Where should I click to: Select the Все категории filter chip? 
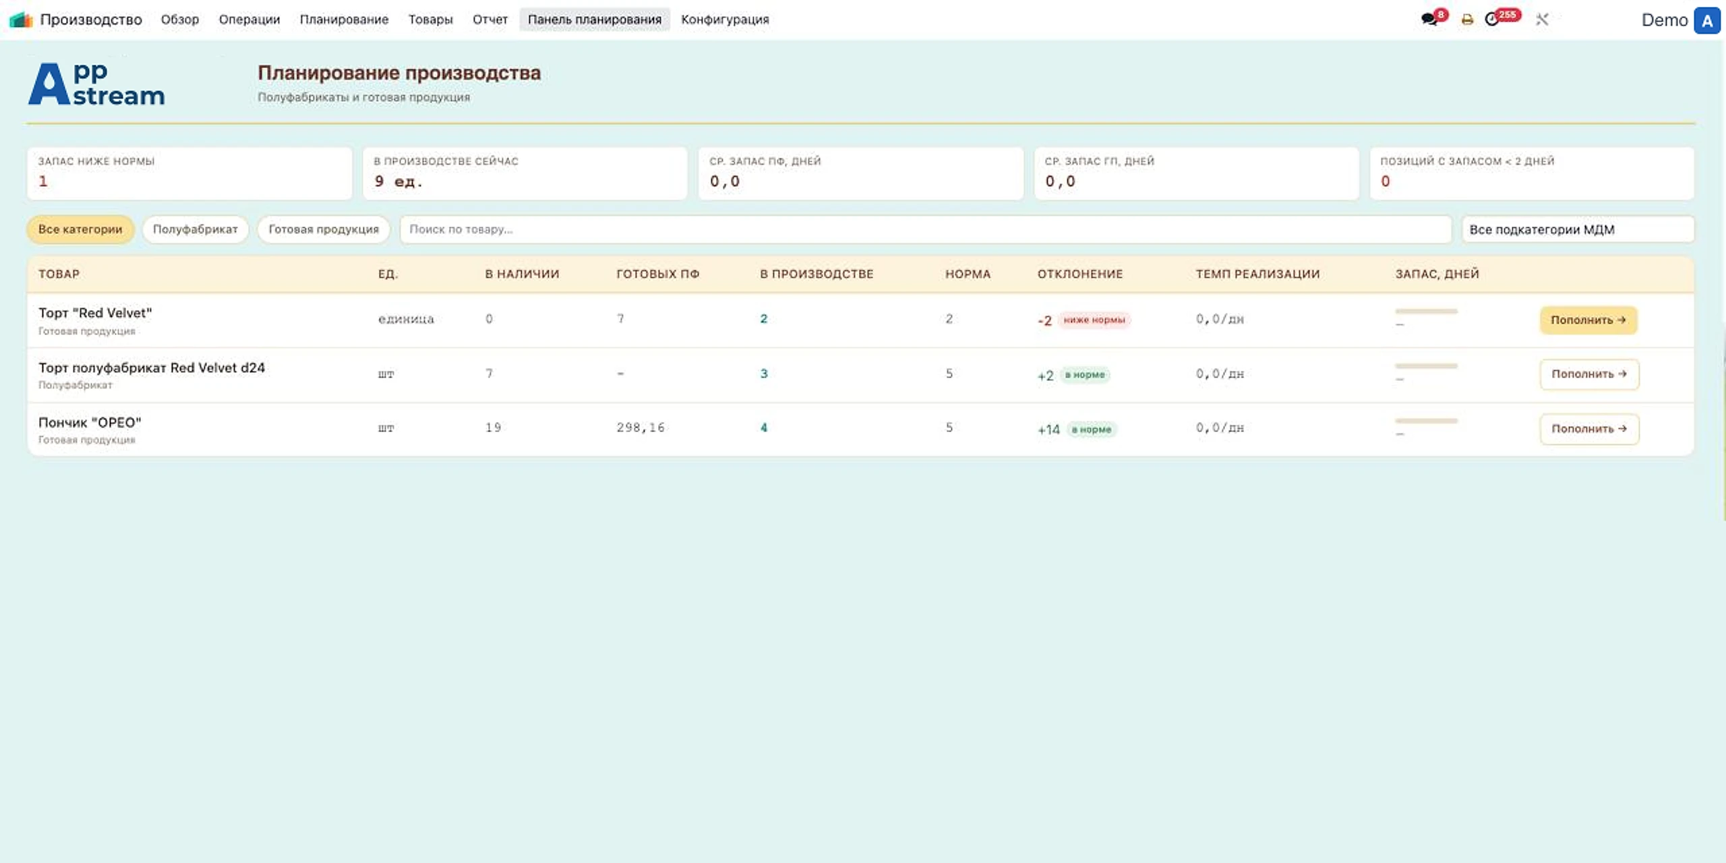click(80, 229)
